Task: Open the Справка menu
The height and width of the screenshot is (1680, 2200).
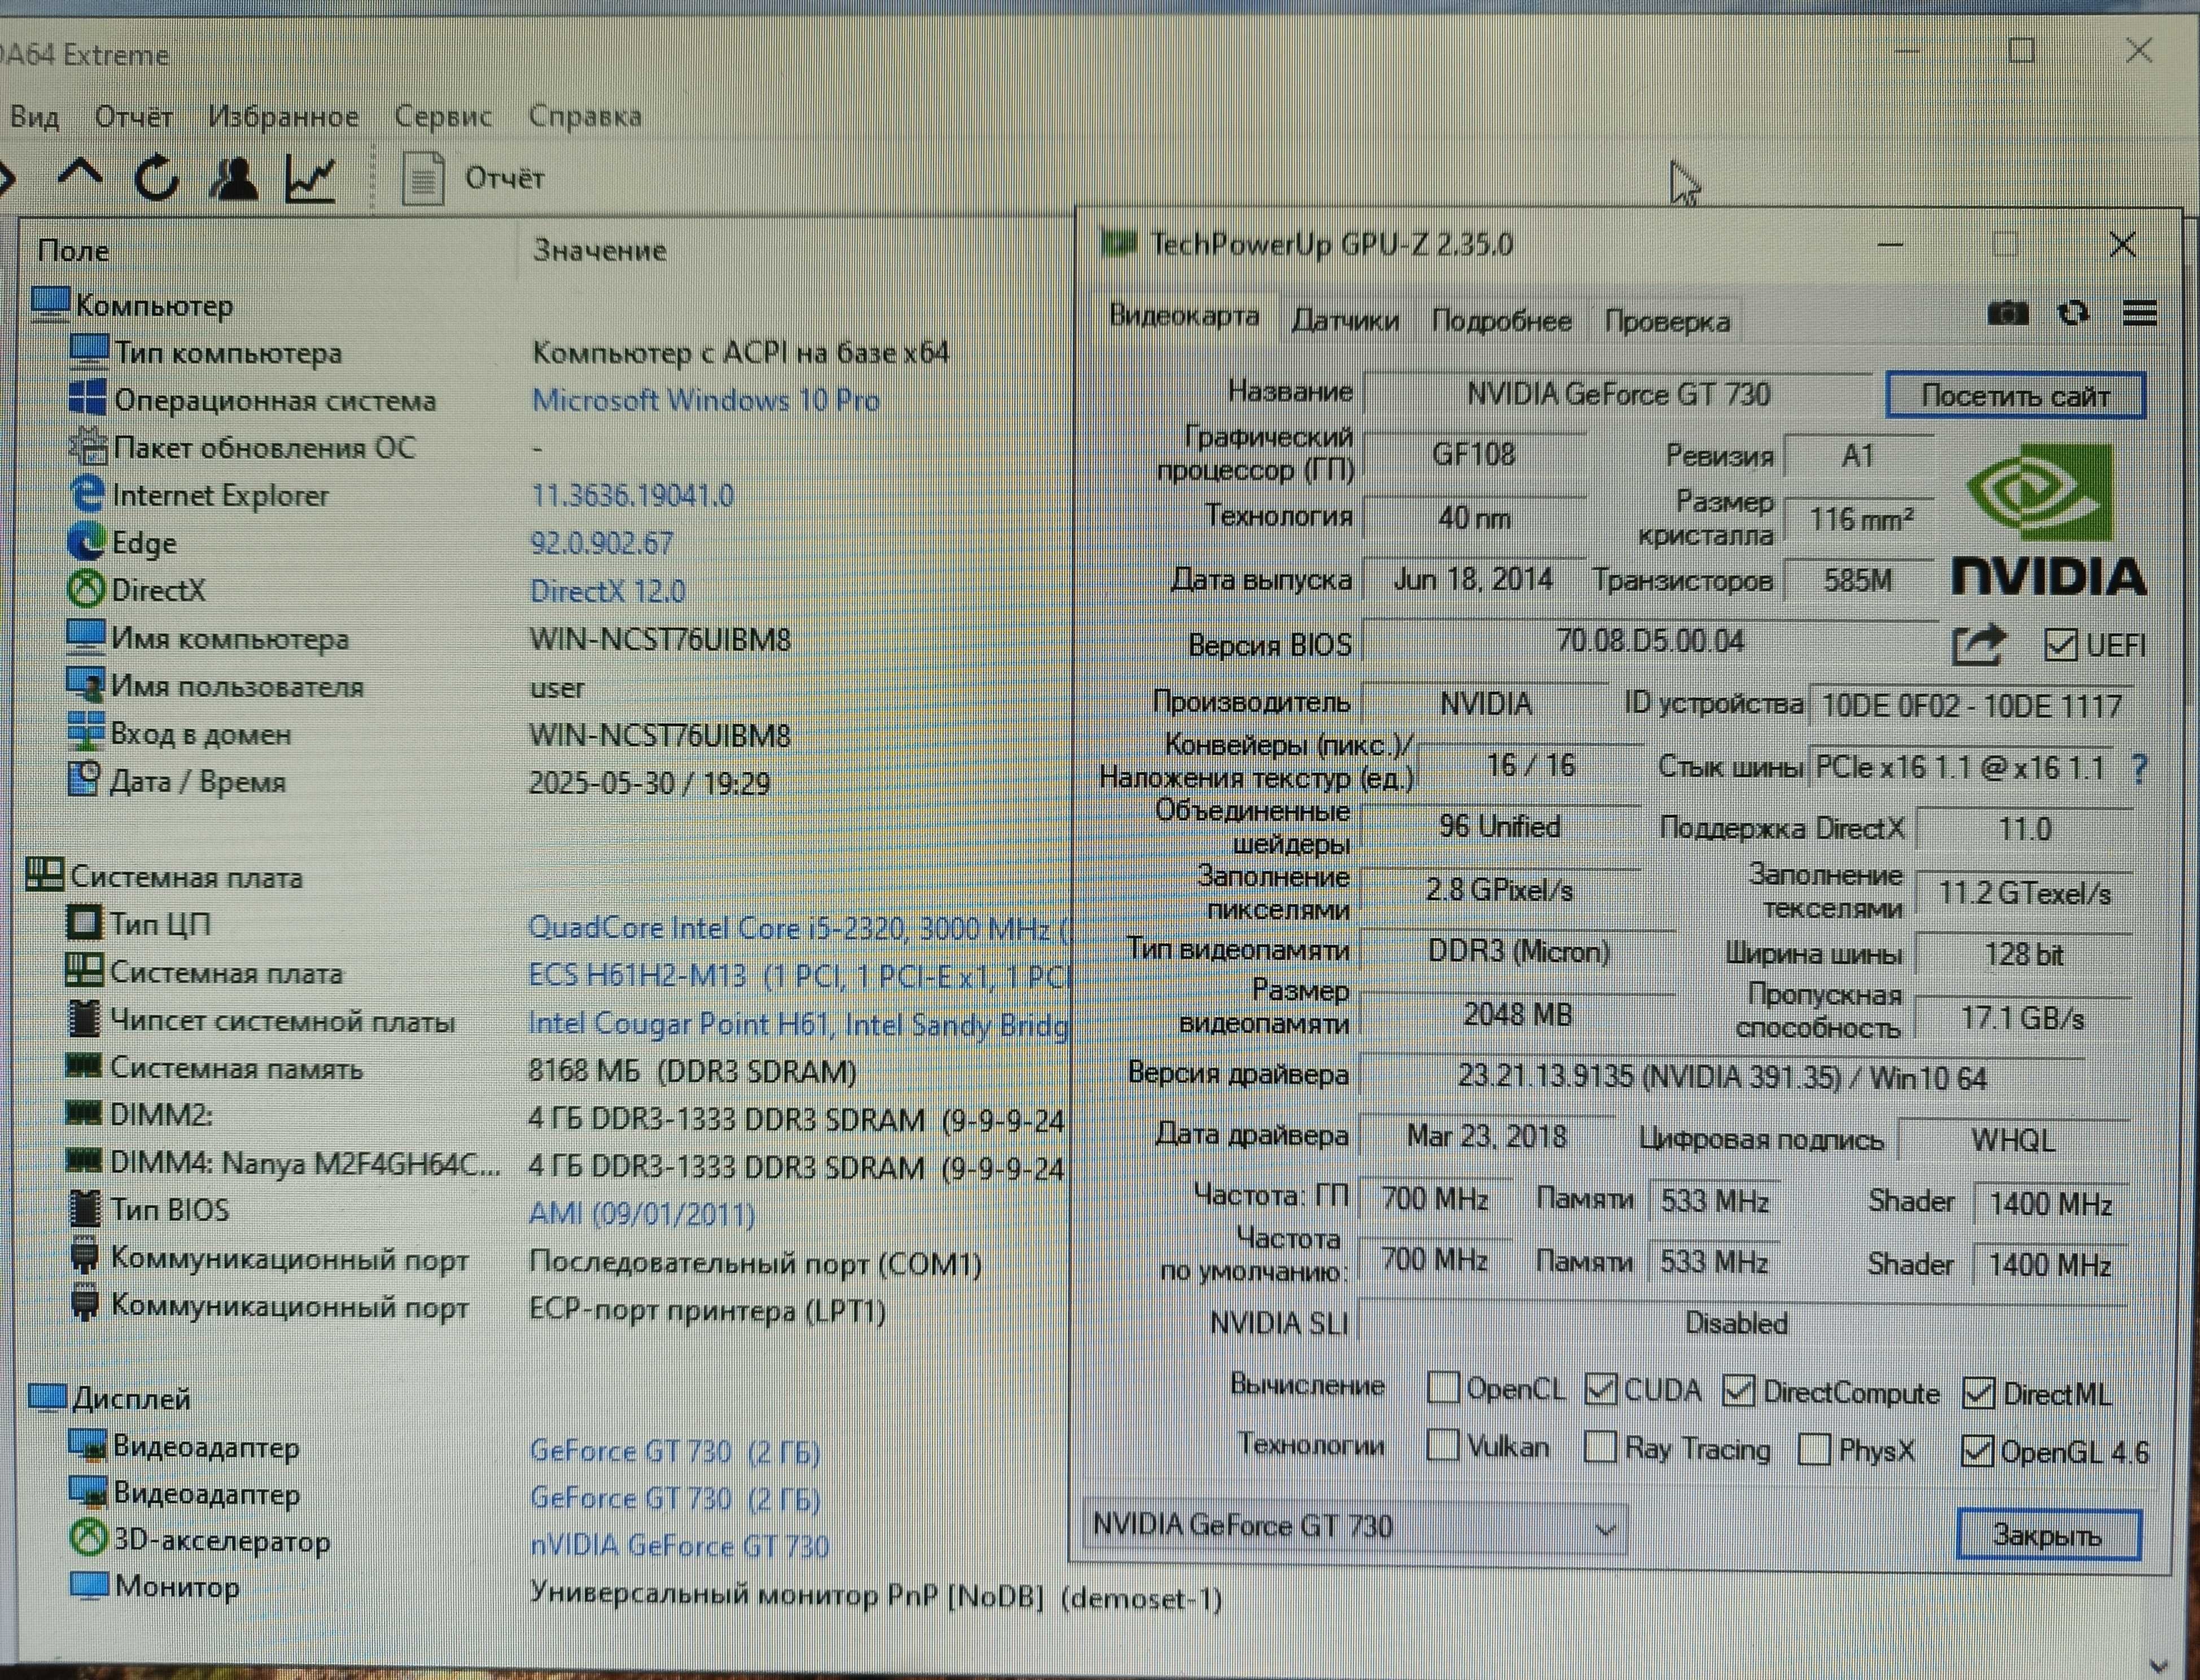Action: click(x=585, y=116)
